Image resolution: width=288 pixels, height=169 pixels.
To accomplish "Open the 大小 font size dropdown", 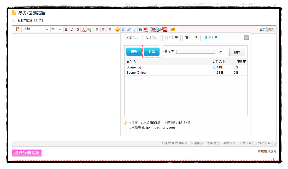I will [x=56, y=30].
